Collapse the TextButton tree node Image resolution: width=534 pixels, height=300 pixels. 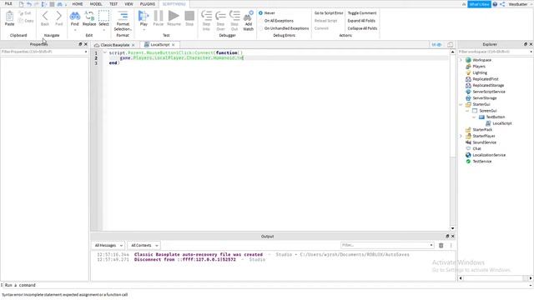coord(474,117)
